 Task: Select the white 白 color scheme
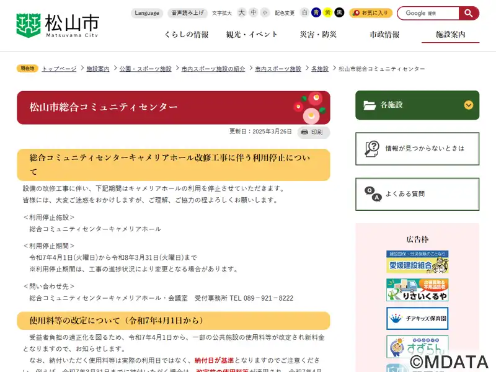[x=304, y=12]
